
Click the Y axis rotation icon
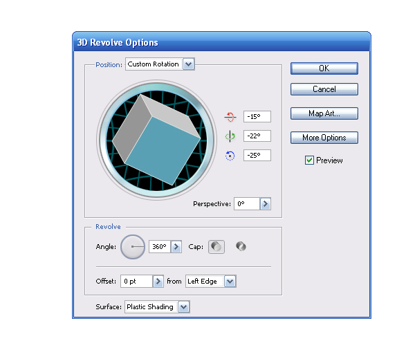(230, 136)
